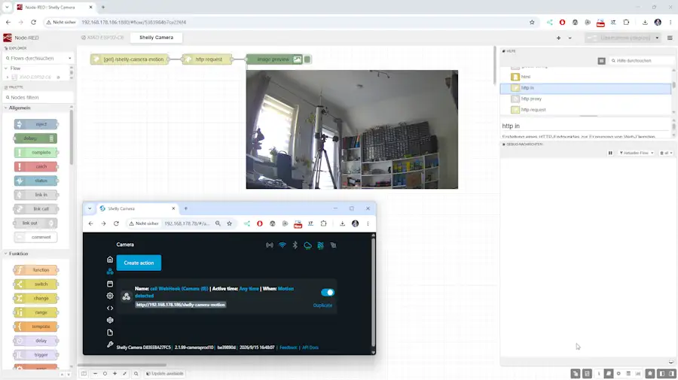Reload the Node-RED browser page

[x=33, y=22]
